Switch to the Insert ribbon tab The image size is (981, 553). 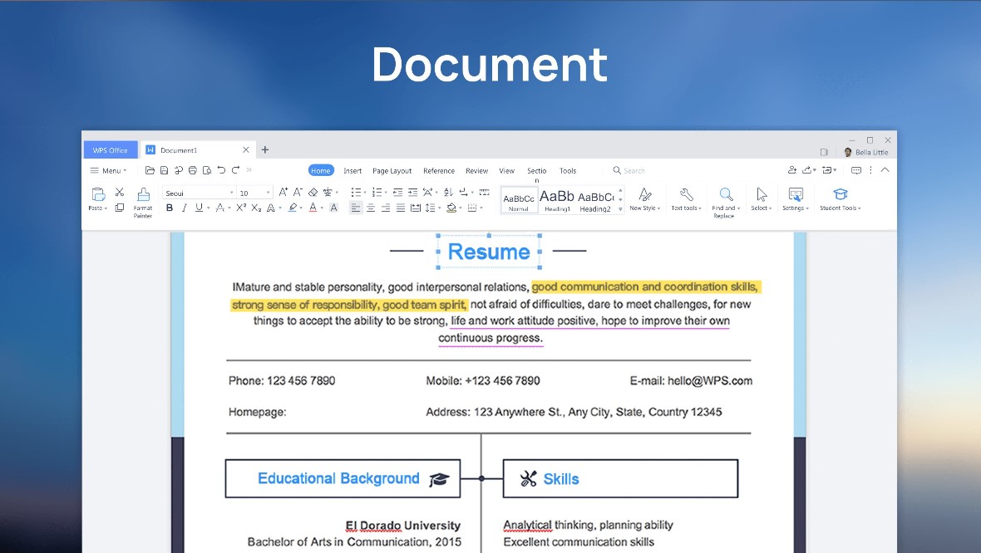(352, 170)
